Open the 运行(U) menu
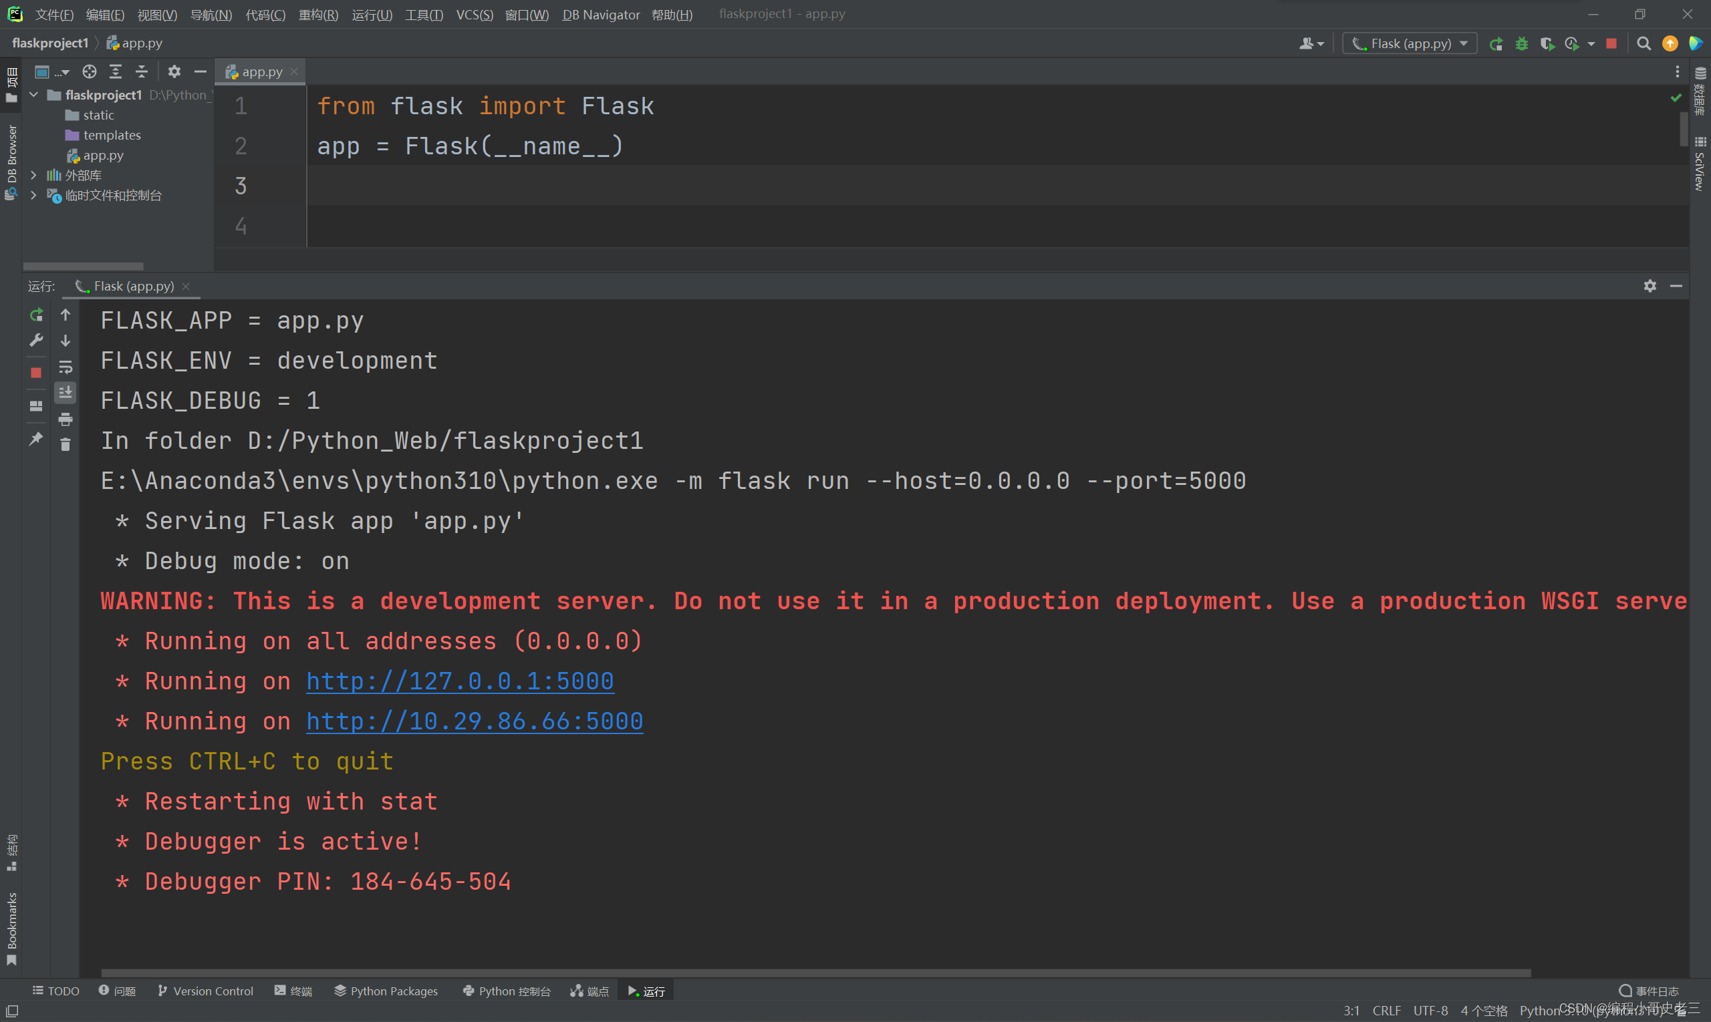 [x=372, y=15]
